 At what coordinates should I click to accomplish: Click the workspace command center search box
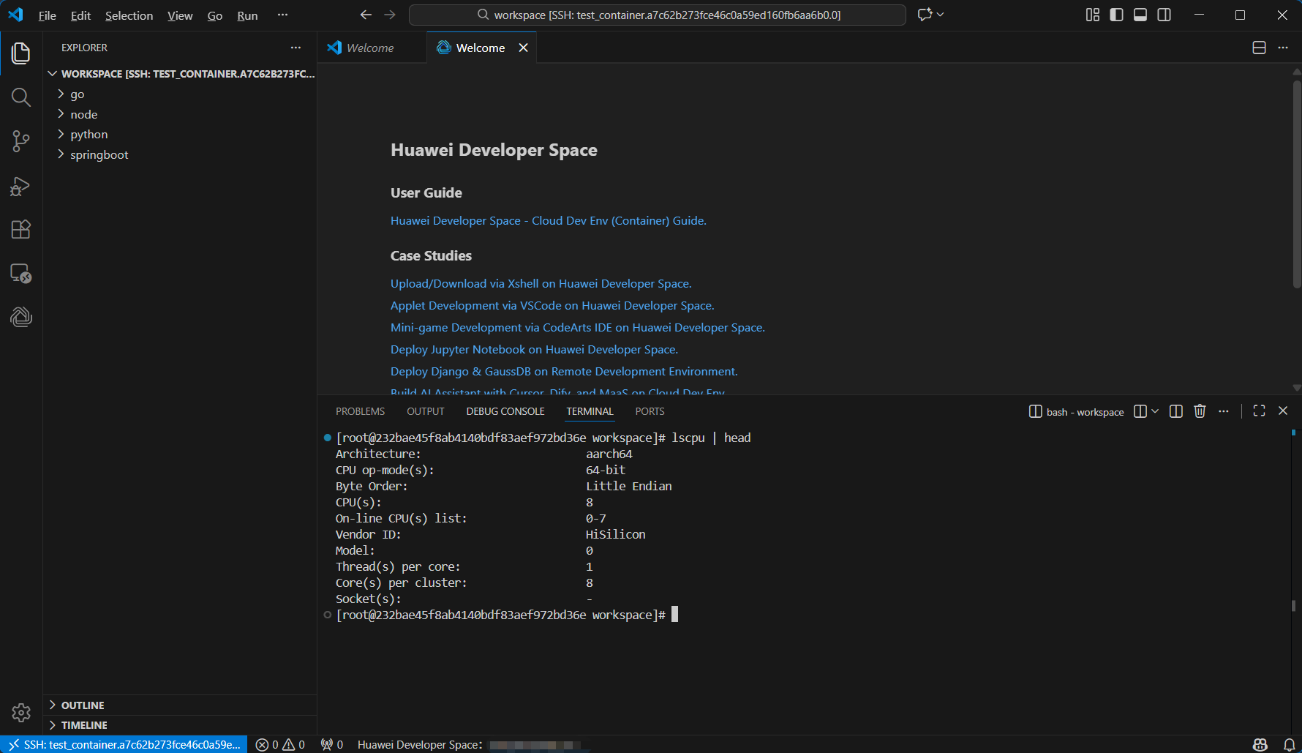point(658,15)
